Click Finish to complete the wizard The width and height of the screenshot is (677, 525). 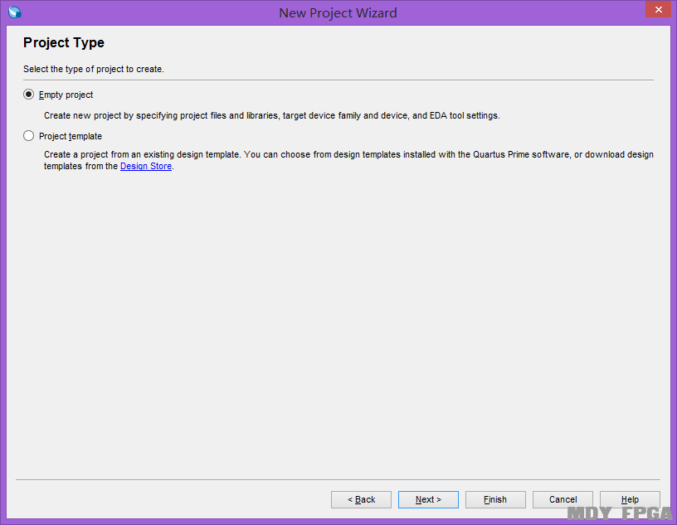[x=495, y=499]
